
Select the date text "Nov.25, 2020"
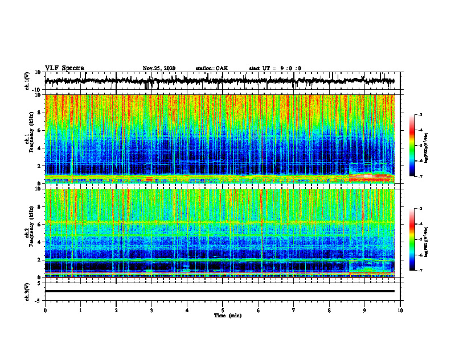(159, 68)
